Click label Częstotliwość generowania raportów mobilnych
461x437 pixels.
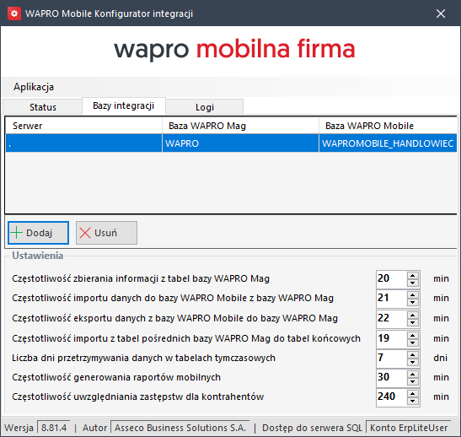tap(116, 378)
